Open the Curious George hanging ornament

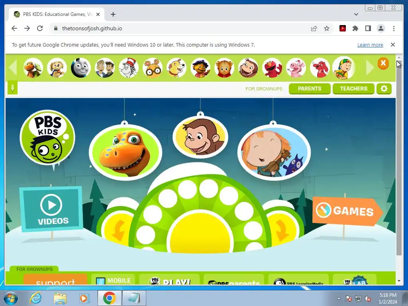[x=200, y=137]
